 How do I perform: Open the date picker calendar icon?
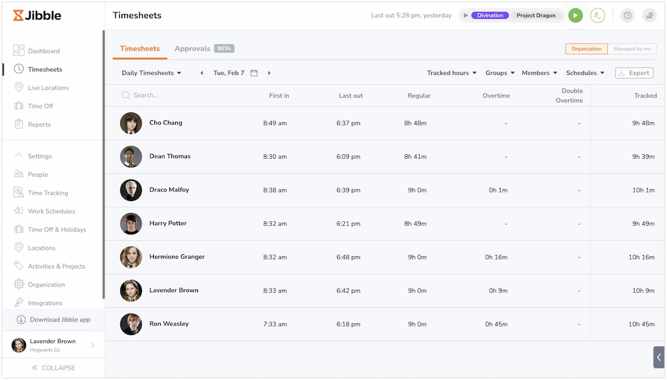coord(253,73)
